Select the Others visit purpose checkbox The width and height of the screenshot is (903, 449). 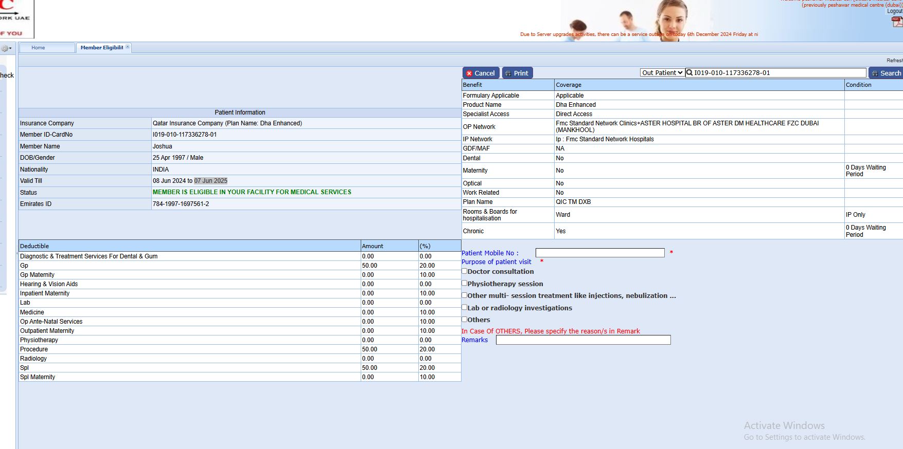pos(464,319)
